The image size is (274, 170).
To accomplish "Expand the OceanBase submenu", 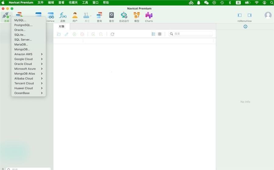I will [29, 93].
